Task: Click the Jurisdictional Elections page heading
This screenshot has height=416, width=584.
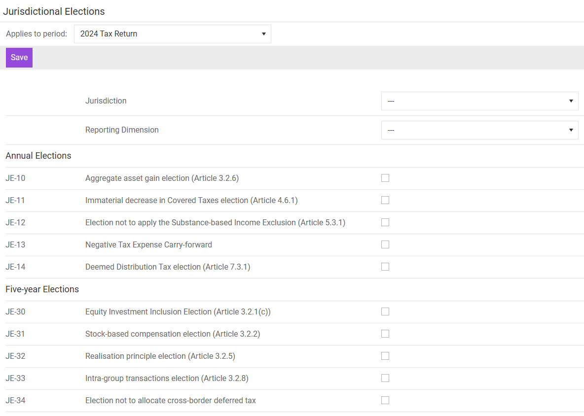Action: pyautogui.click(x=54, y=11)
